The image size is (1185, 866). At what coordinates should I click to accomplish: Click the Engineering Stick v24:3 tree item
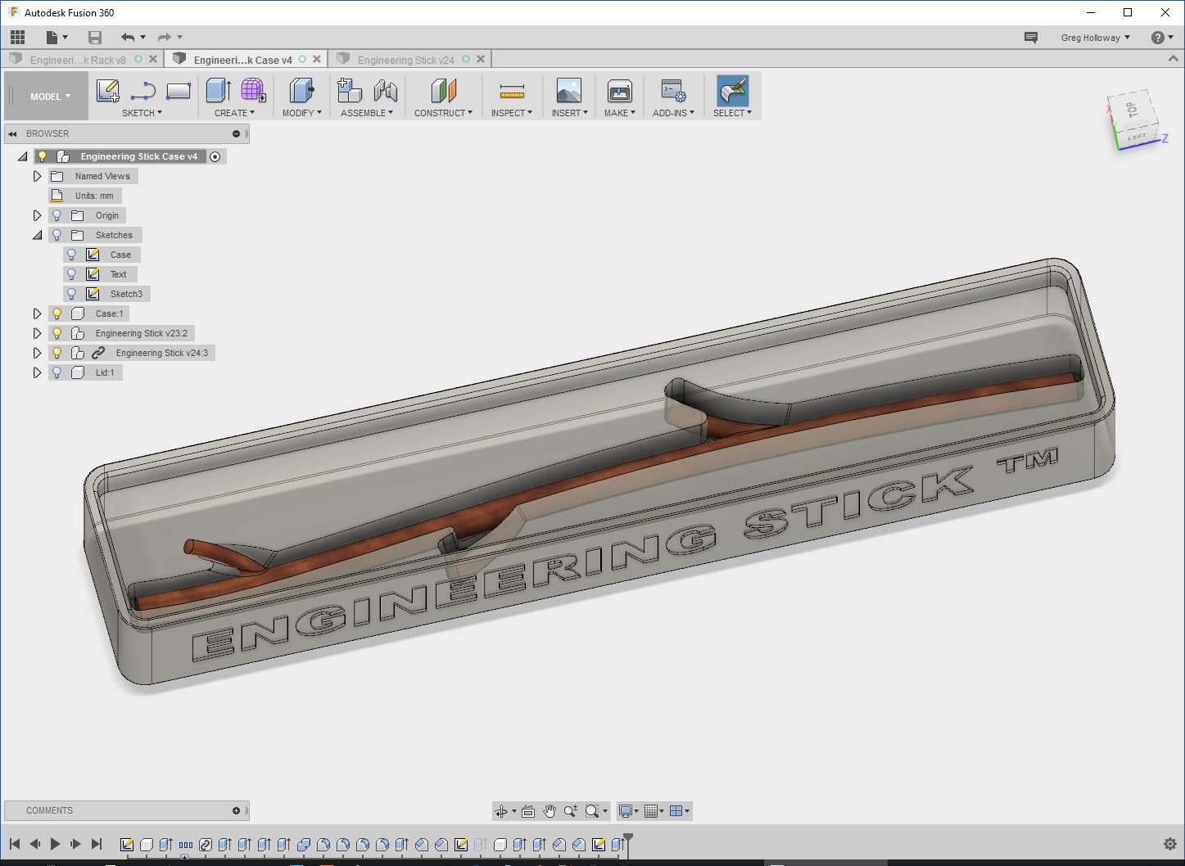(x=161, y=353)
